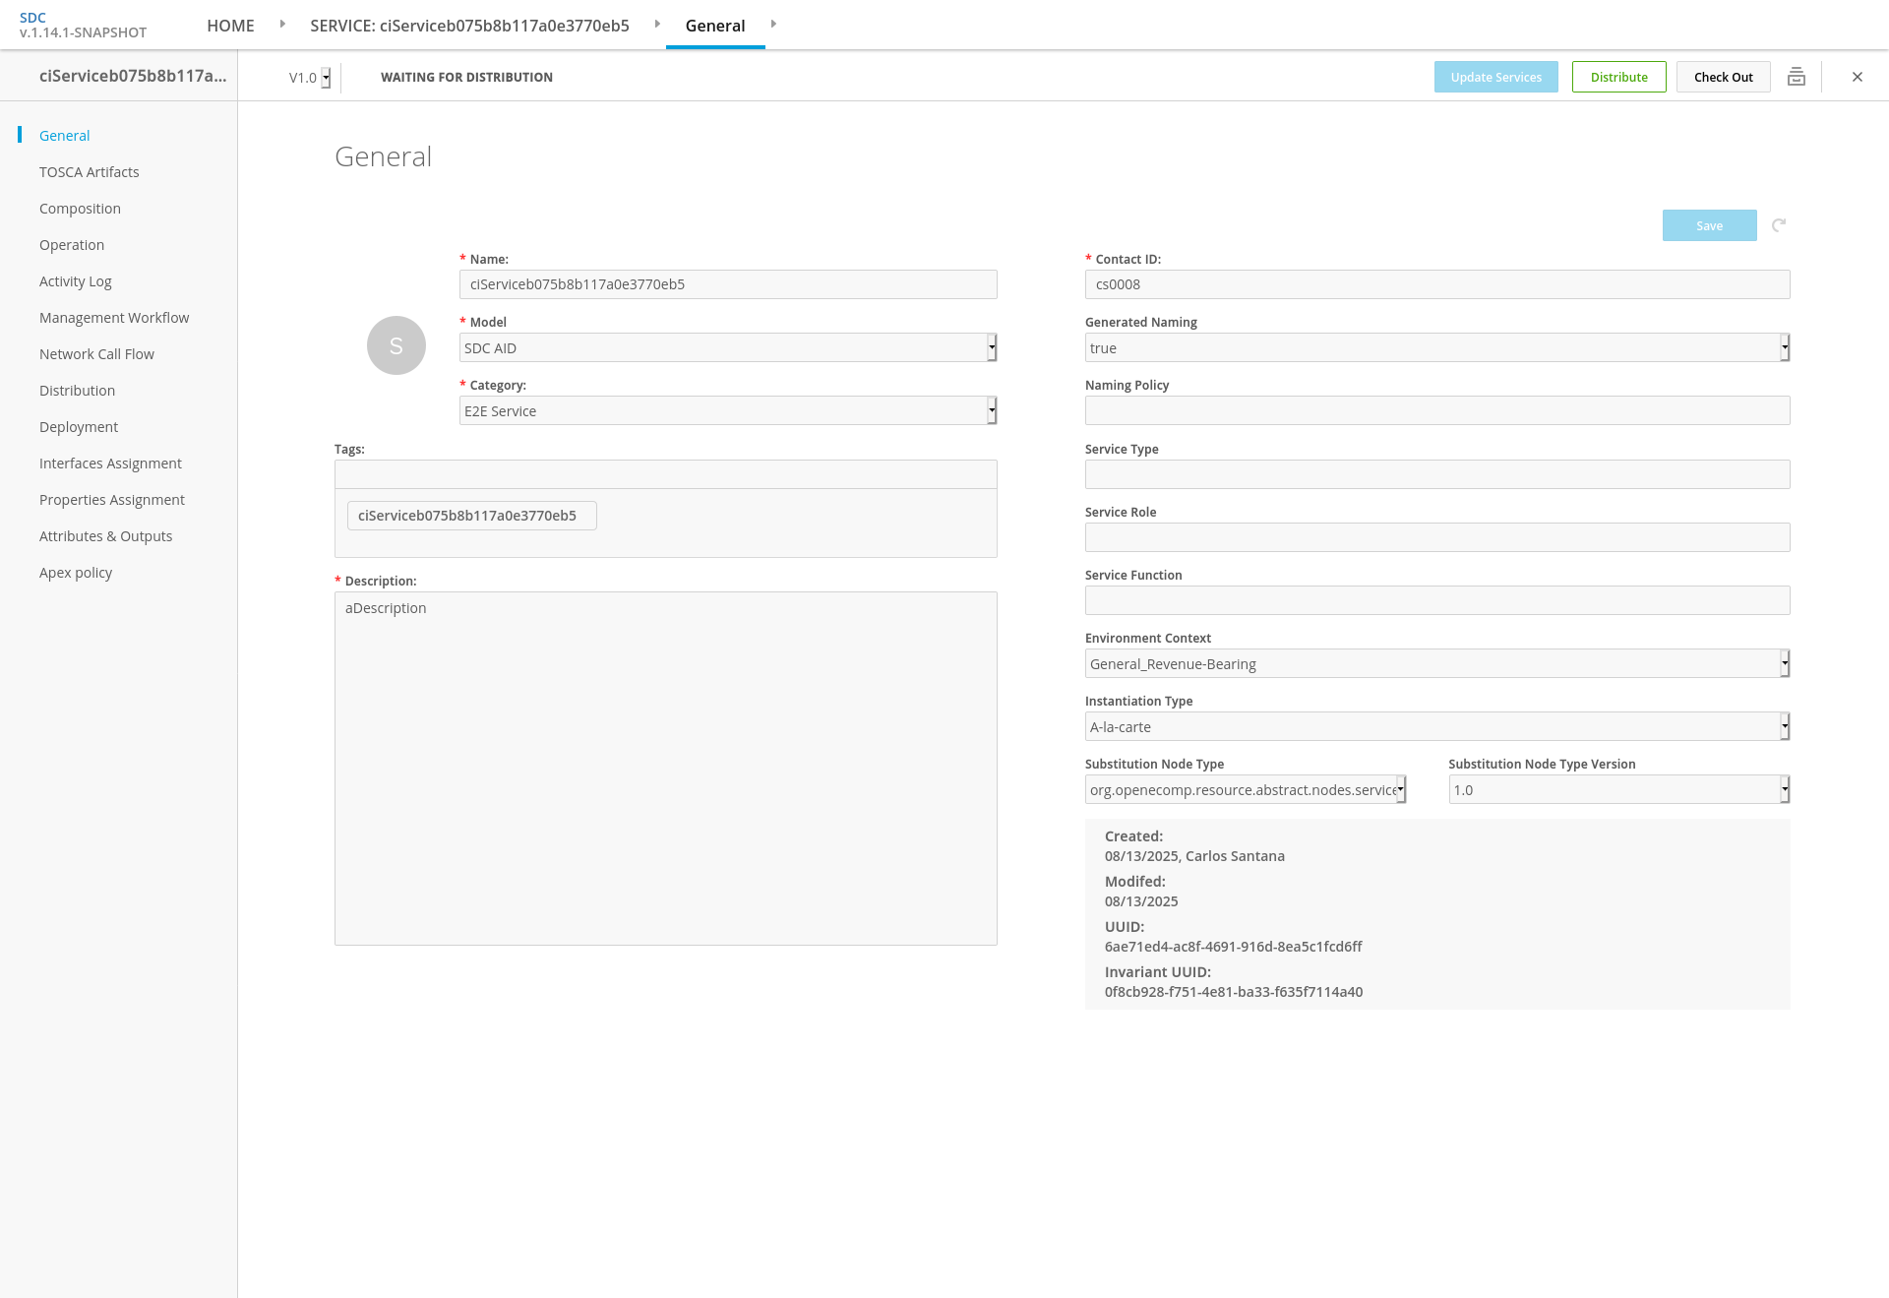The image size is (1889, 1298).
Task: Expand the Model dropdown showing SDC AID
Action: (728, 347)
